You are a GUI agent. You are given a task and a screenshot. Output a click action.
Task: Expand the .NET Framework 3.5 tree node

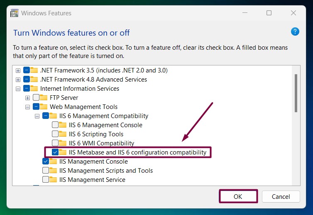pos(18,70)
